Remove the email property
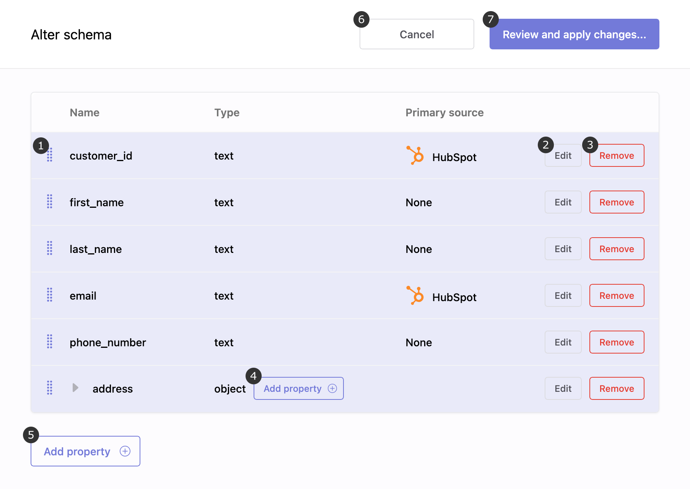690x489 pixels. [616, 295]
